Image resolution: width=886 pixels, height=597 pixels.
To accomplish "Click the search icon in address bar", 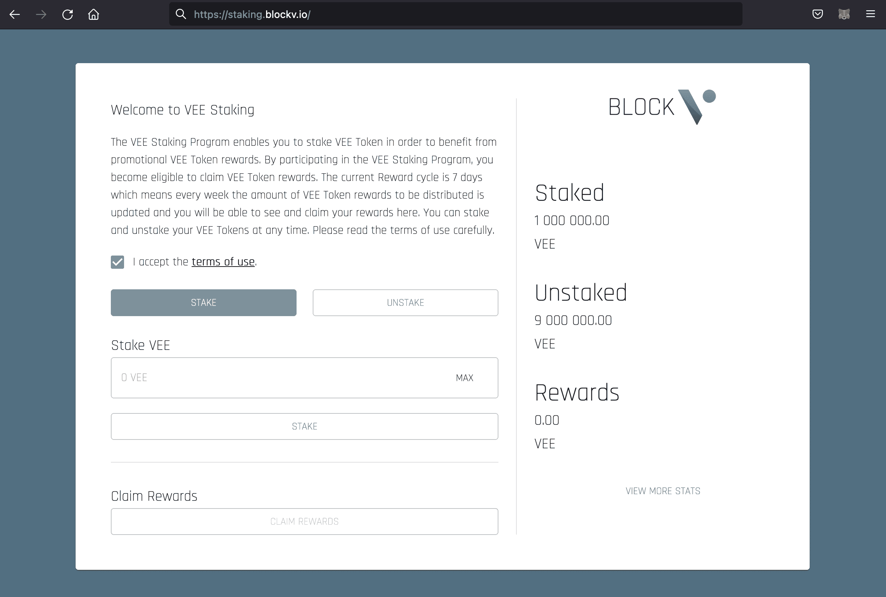I will [181, 14].
